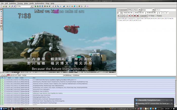Click the 14:04 system clock
177x110 pixels.
167,109
